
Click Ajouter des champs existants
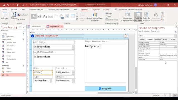pos(127,17)
